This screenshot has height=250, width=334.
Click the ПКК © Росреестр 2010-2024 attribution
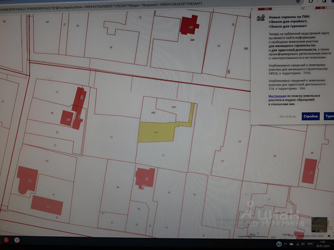point(306,236)
